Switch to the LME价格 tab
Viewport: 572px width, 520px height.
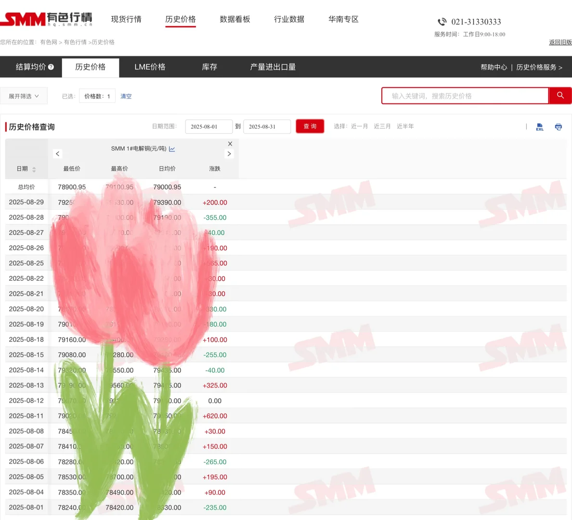tap(150, 67)
